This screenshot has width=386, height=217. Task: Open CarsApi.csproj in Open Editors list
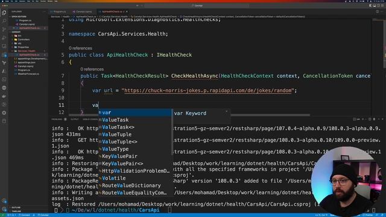click(x=27, y=24)
